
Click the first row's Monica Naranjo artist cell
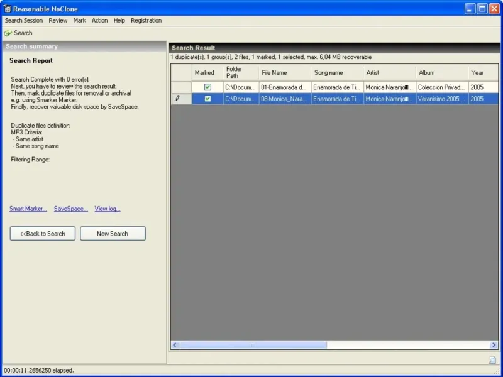tap(389, 87)
